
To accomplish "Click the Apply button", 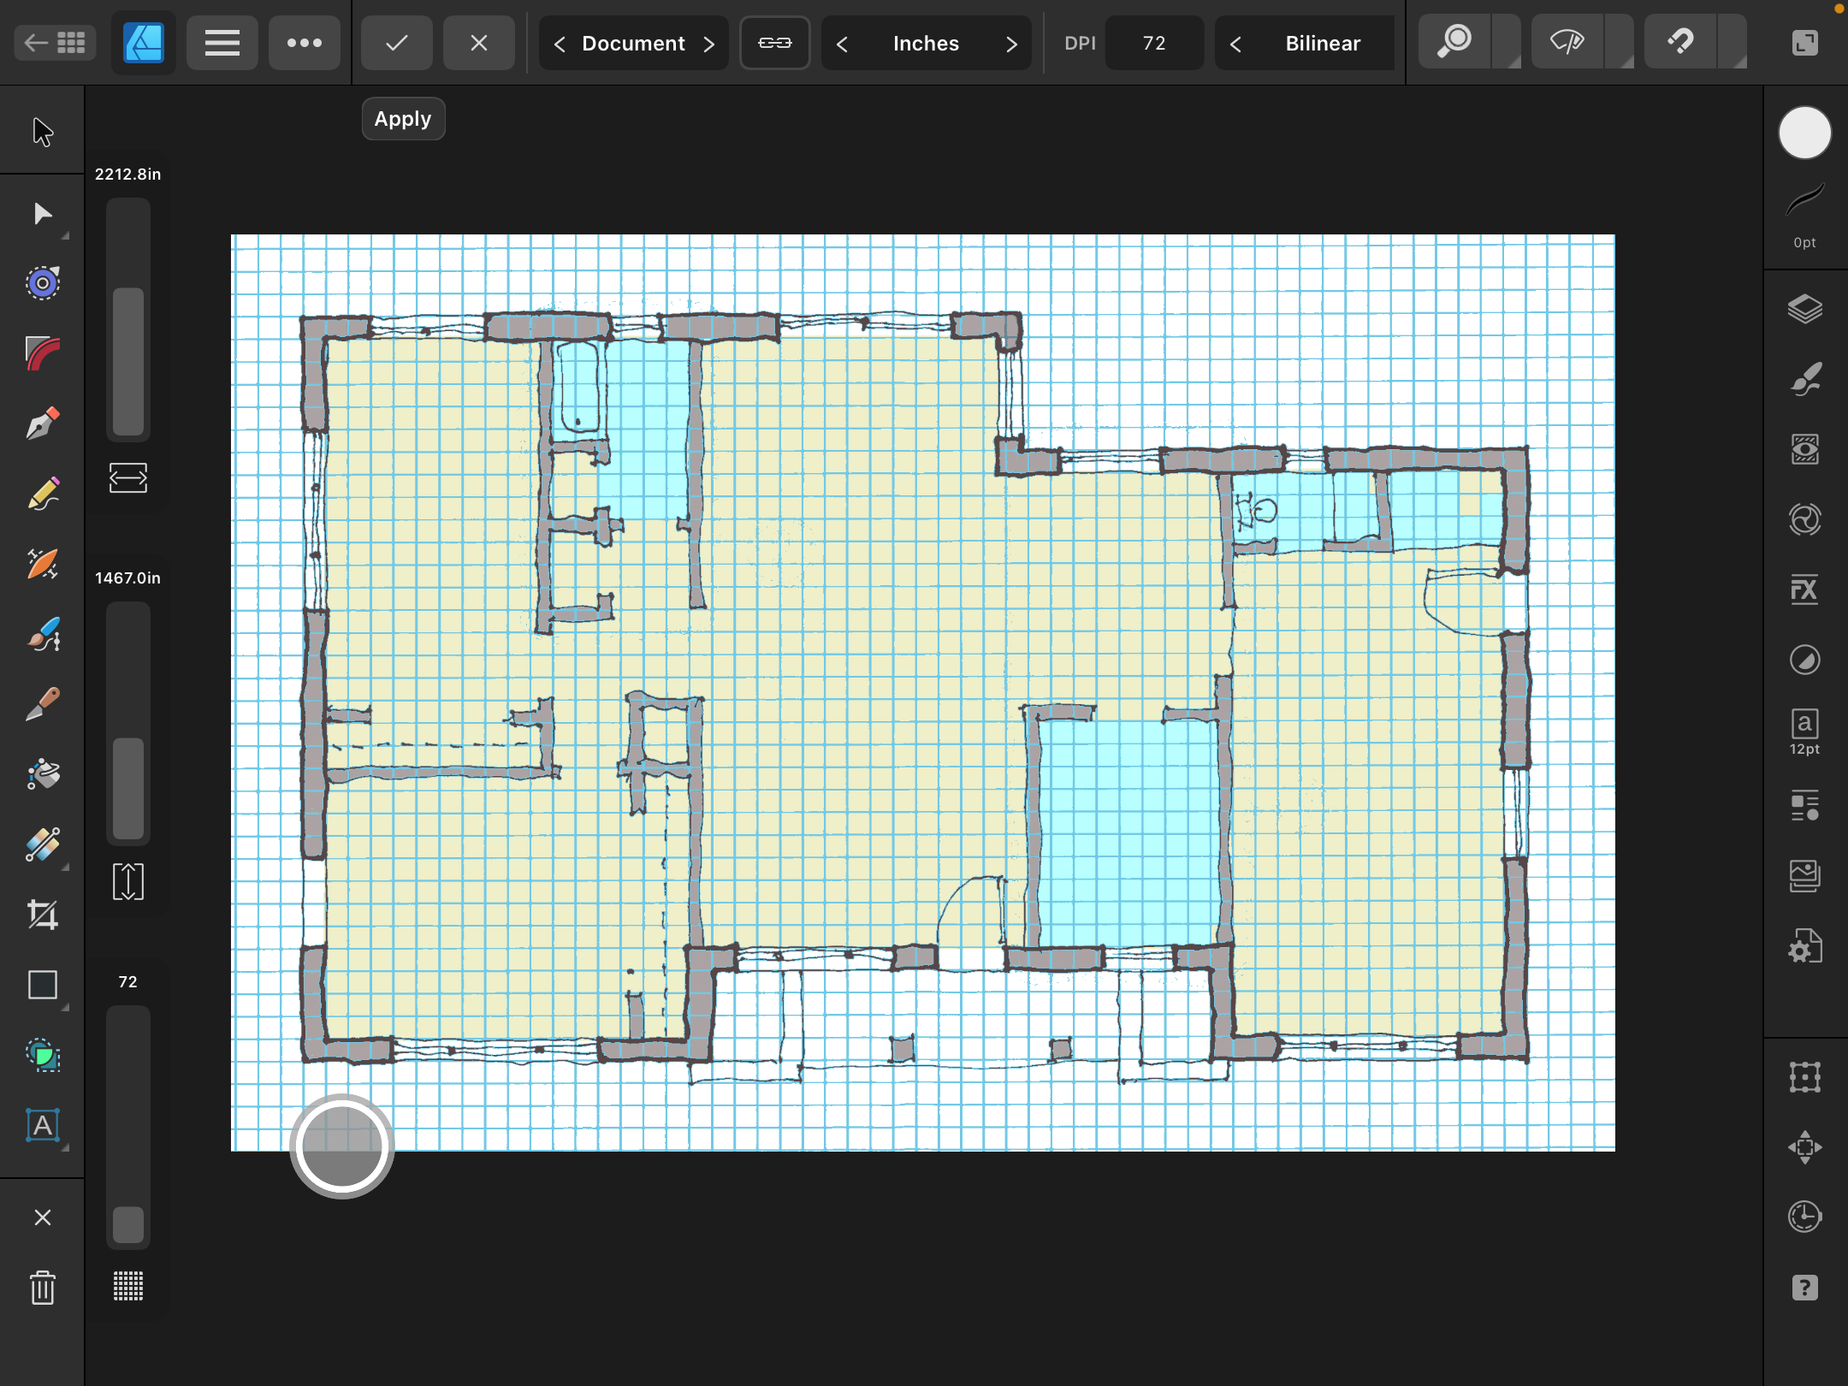I will tap(403, 119).
